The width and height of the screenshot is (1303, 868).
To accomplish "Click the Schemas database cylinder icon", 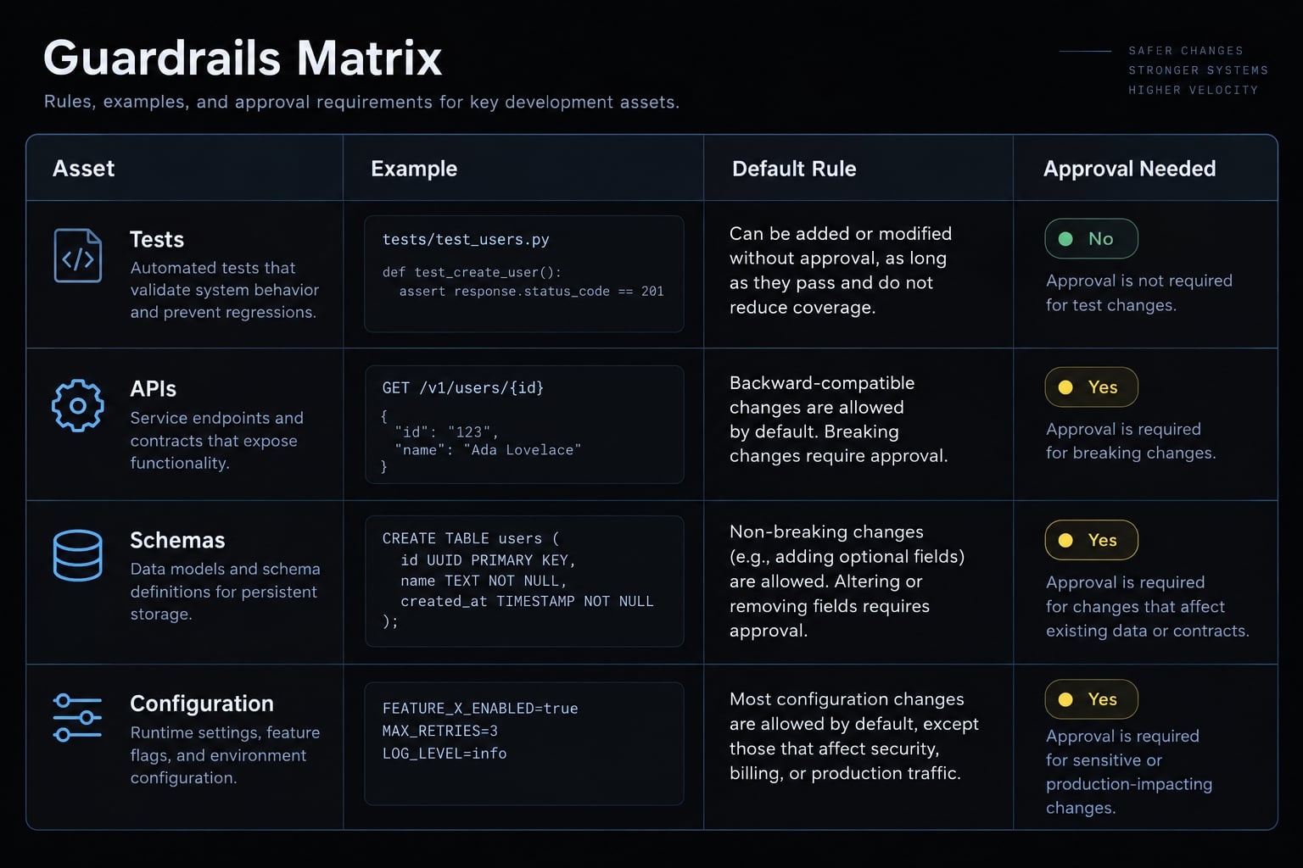I will point(78,555).
